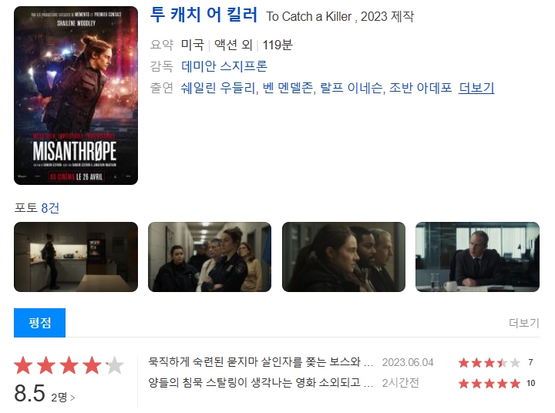Open photo of officers in hallway
This screenshot has width=555, height=413.
click(x=210, y=257)
